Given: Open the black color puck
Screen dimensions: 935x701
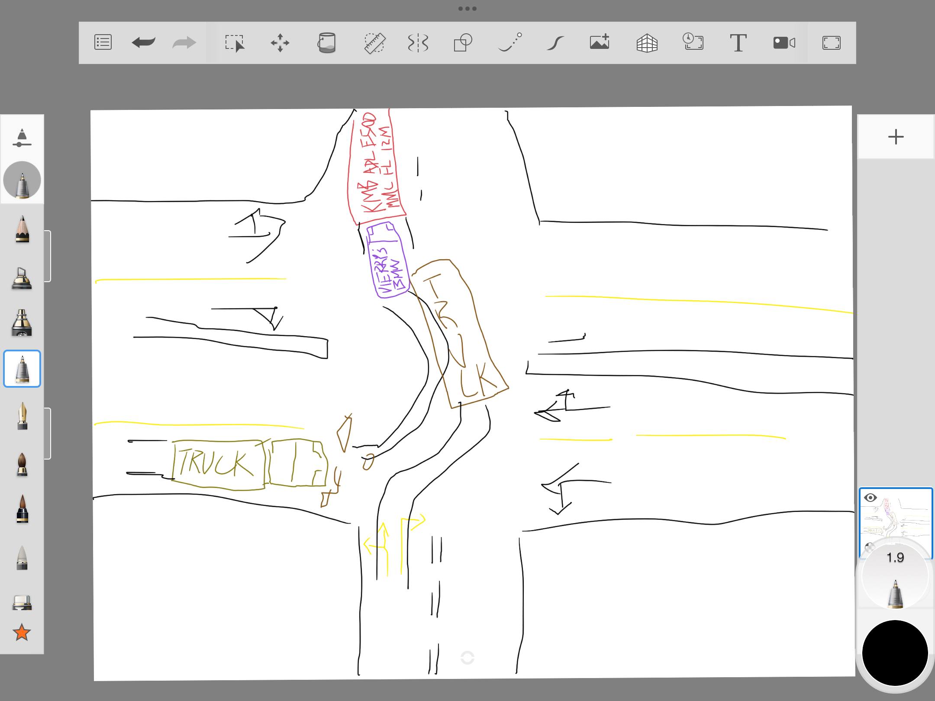Looking at the screenshot, I should (895, 653).
